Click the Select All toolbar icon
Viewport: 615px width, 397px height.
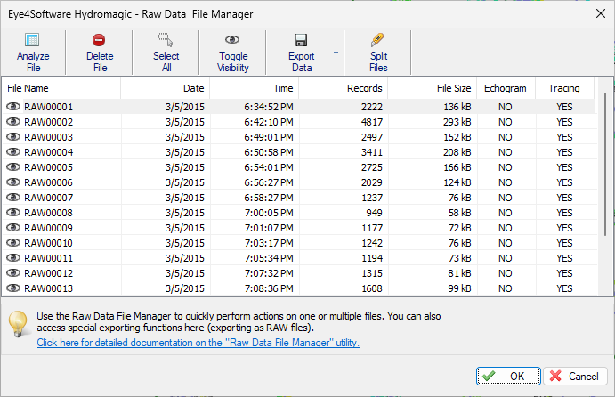pyautogui.click(x=166, y=40)
